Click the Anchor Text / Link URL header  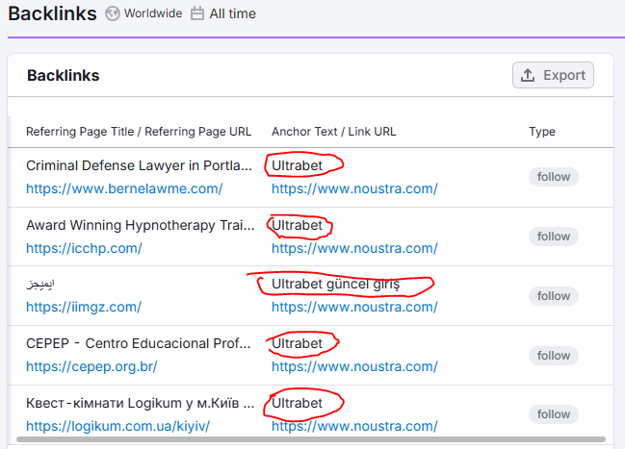(x=334, y=132)
